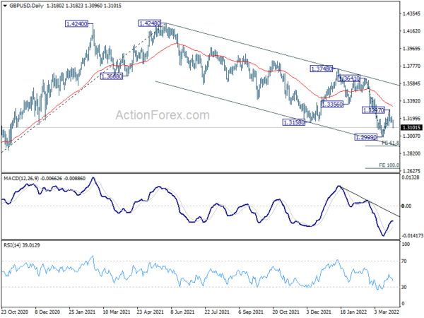Select the 1.42400 price label

click(77, 24)
